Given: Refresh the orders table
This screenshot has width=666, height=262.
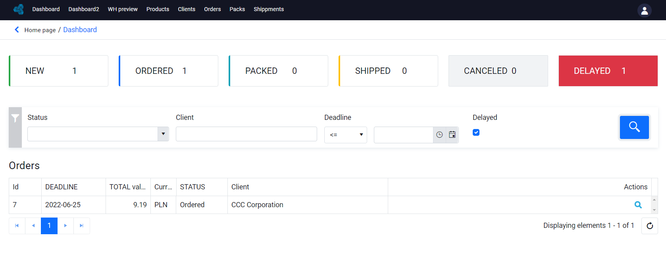Looking at the screenshot, I should (650, 226).
